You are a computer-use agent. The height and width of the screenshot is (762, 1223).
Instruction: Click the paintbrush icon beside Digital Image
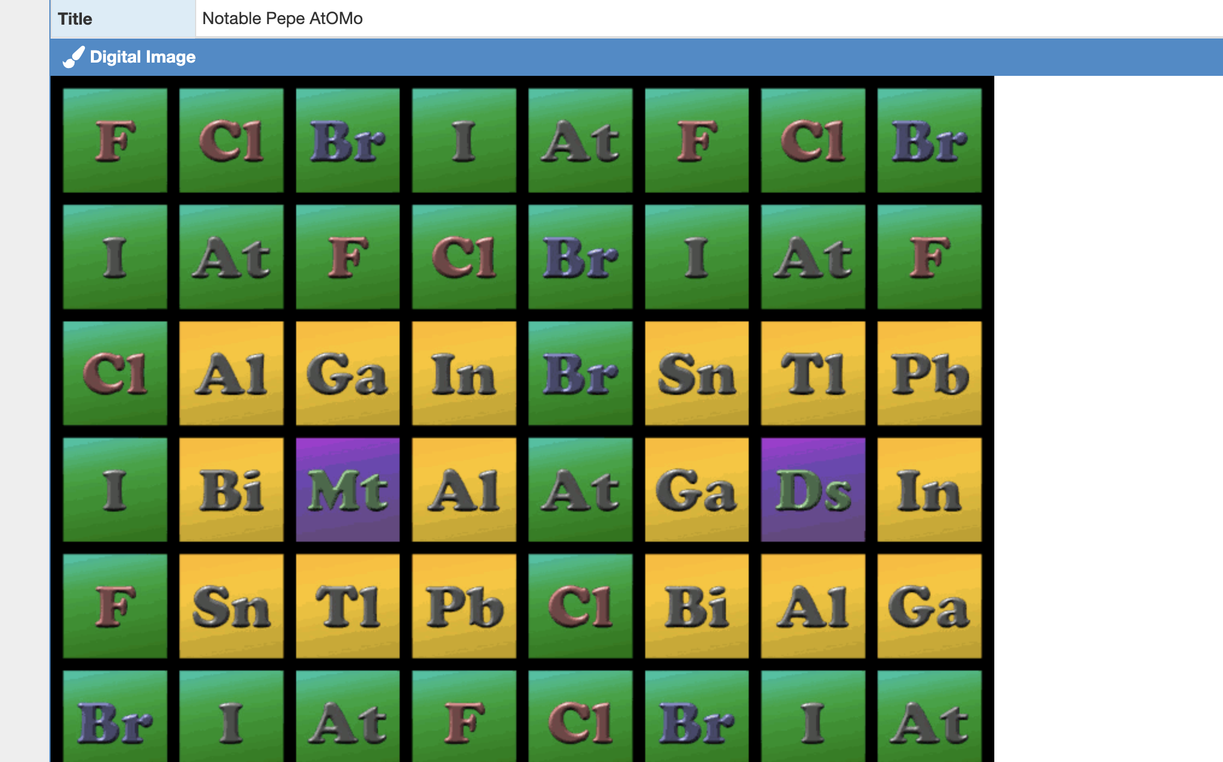(73, 57)
